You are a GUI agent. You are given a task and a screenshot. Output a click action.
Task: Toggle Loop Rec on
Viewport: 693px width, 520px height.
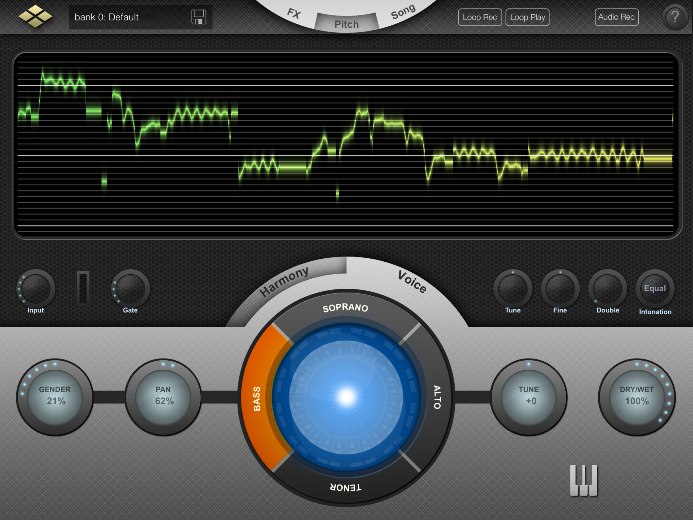click(x=480, y=17)
